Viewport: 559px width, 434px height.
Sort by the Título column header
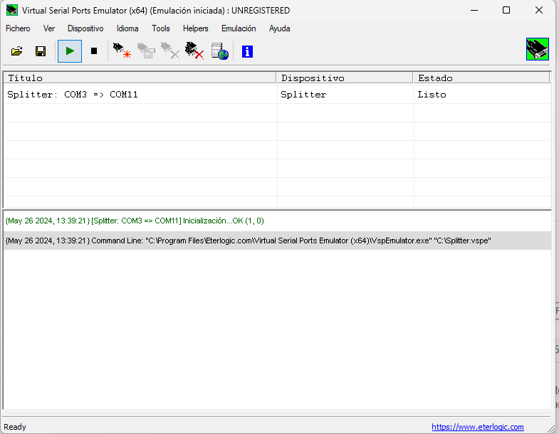[140, 78]
